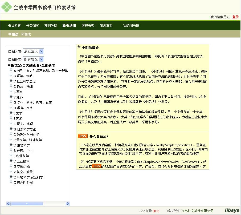Expand the E 军事 node
The height and width of the screenshot is (215, 241).
[11, 91]
